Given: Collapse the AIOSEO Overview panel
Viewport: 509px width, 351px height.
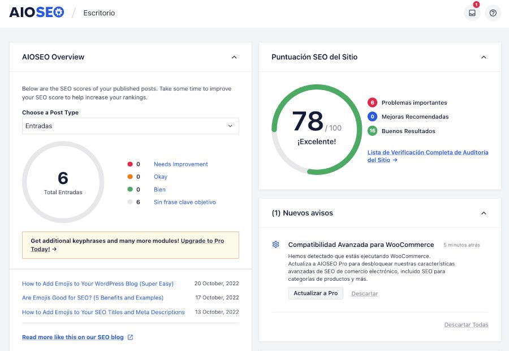Looking at the screenshot, I should tap(234, 57).
